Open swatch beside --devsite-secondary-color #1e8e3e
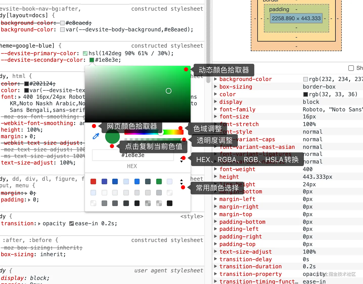The image size is (363, 284). pos(92,60)
